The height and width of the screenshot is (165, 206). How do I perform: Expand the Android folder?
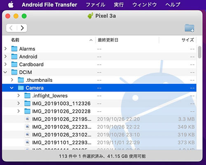[x=5, y=57]
